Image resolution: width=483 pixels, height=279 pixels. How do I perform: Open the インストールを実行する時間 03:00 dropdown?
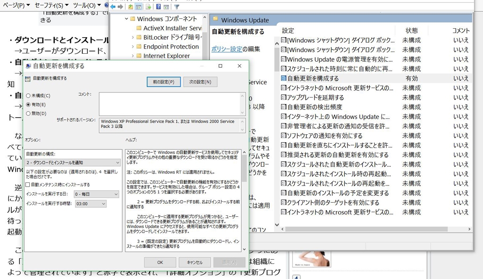91,204
